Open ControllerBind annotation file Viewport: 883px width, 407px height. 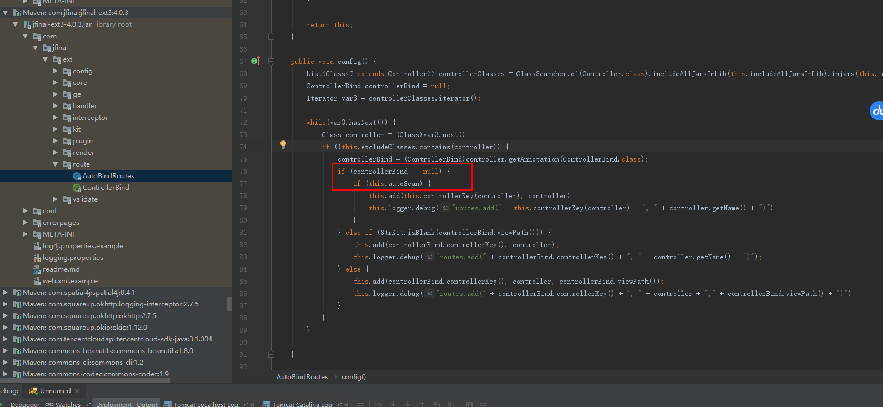point(106,188)
